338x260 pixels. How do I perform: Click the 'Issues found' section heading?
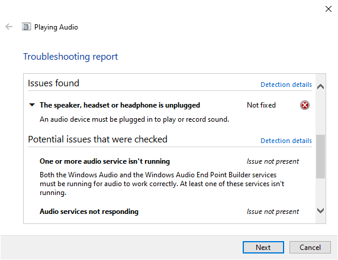pos(53,83)
